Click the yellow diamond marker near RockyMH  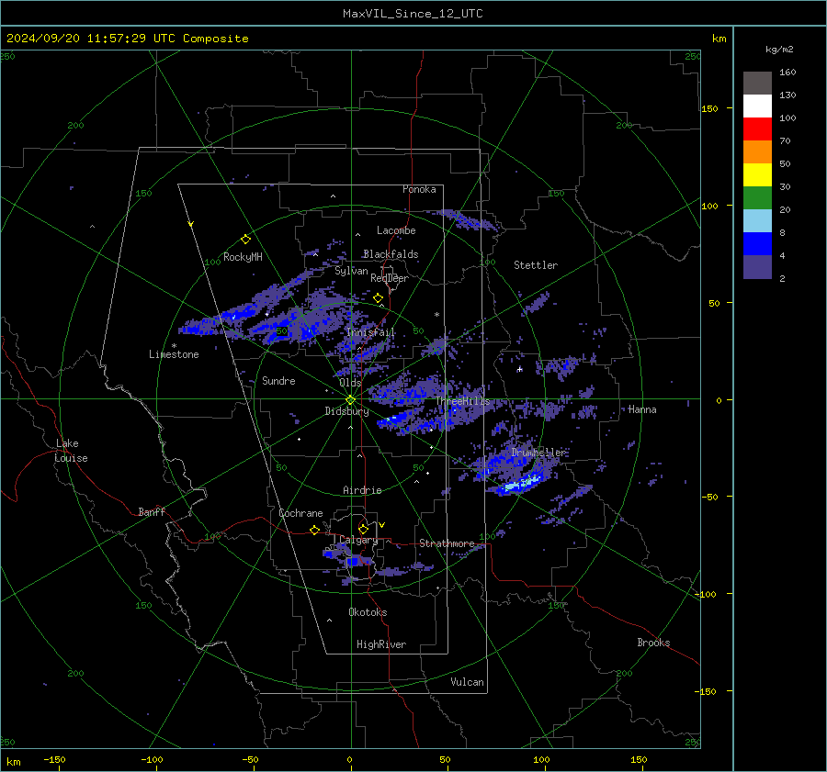(x=245, y=240)
